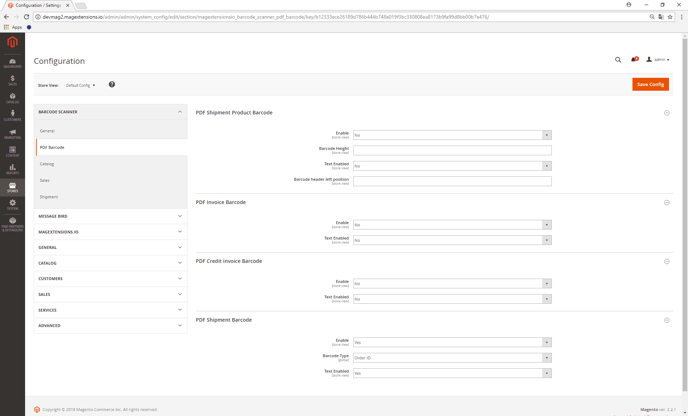This screenshot has height=416, width=688.
Task: Click the help question mark icon
Action: (112, 85)
